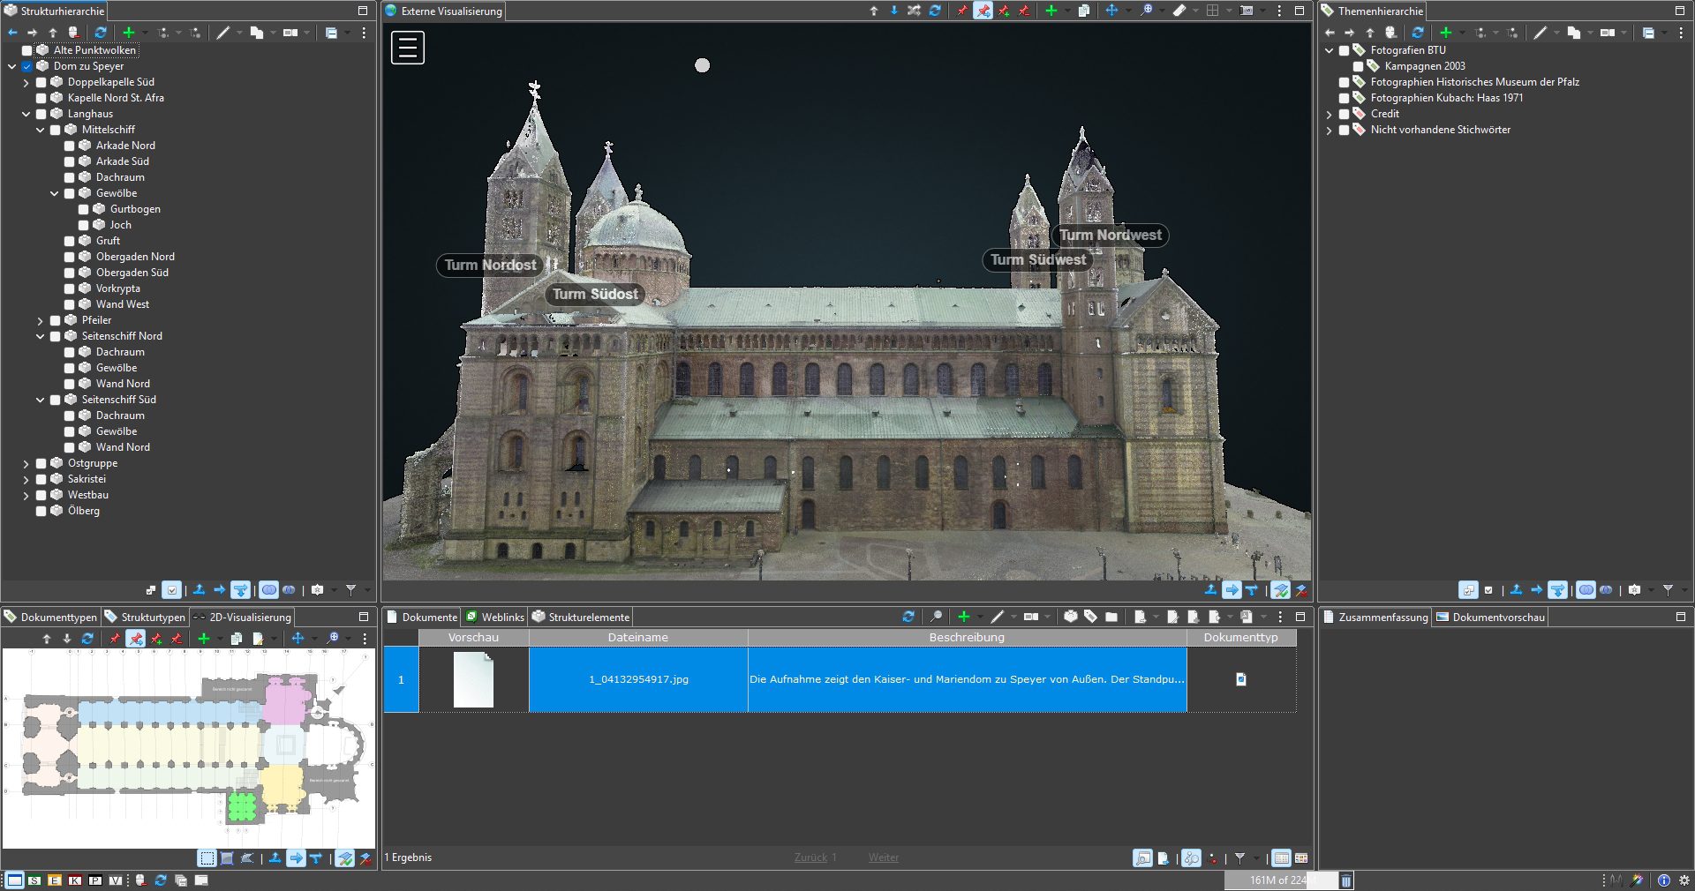Image resolution: width=1695 pixels, height=891 pixels.
Task: Click the hamburger menu in 3D view
Action: click(408, 48)
